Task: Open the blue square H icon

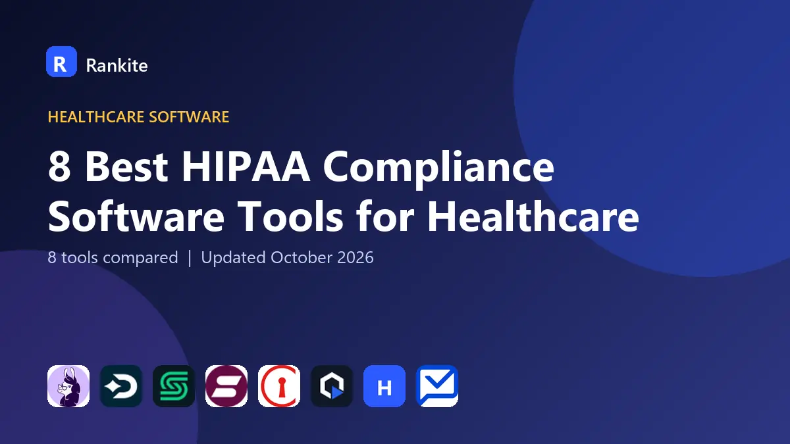Action: 384,386
